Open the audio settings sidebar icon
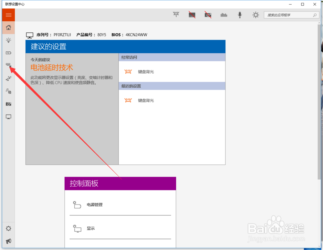The width and height of the screenshot is (323, 250). click(x=8, y=91)
